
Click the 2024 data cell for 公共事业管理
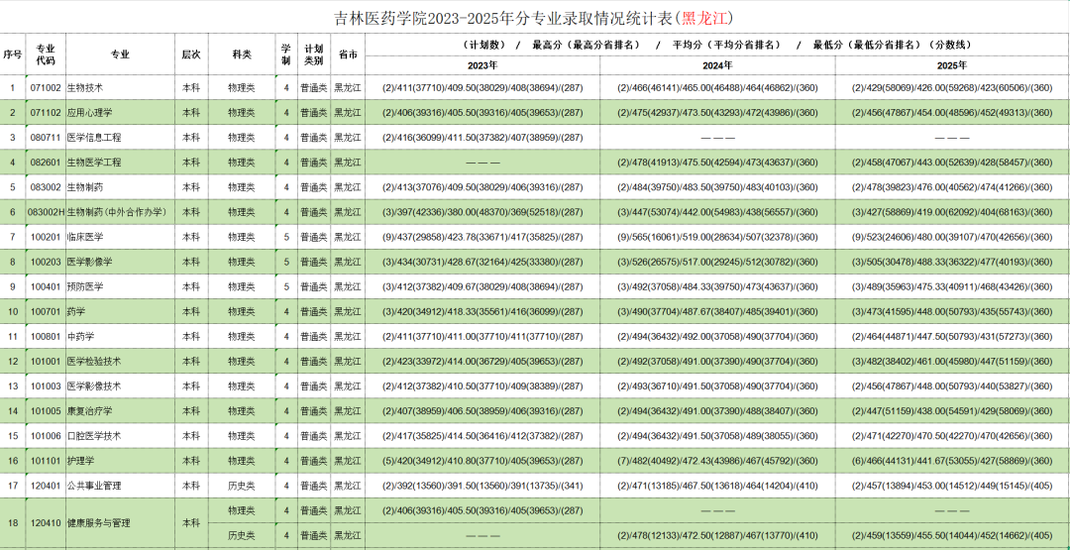(x=718, y=486)
